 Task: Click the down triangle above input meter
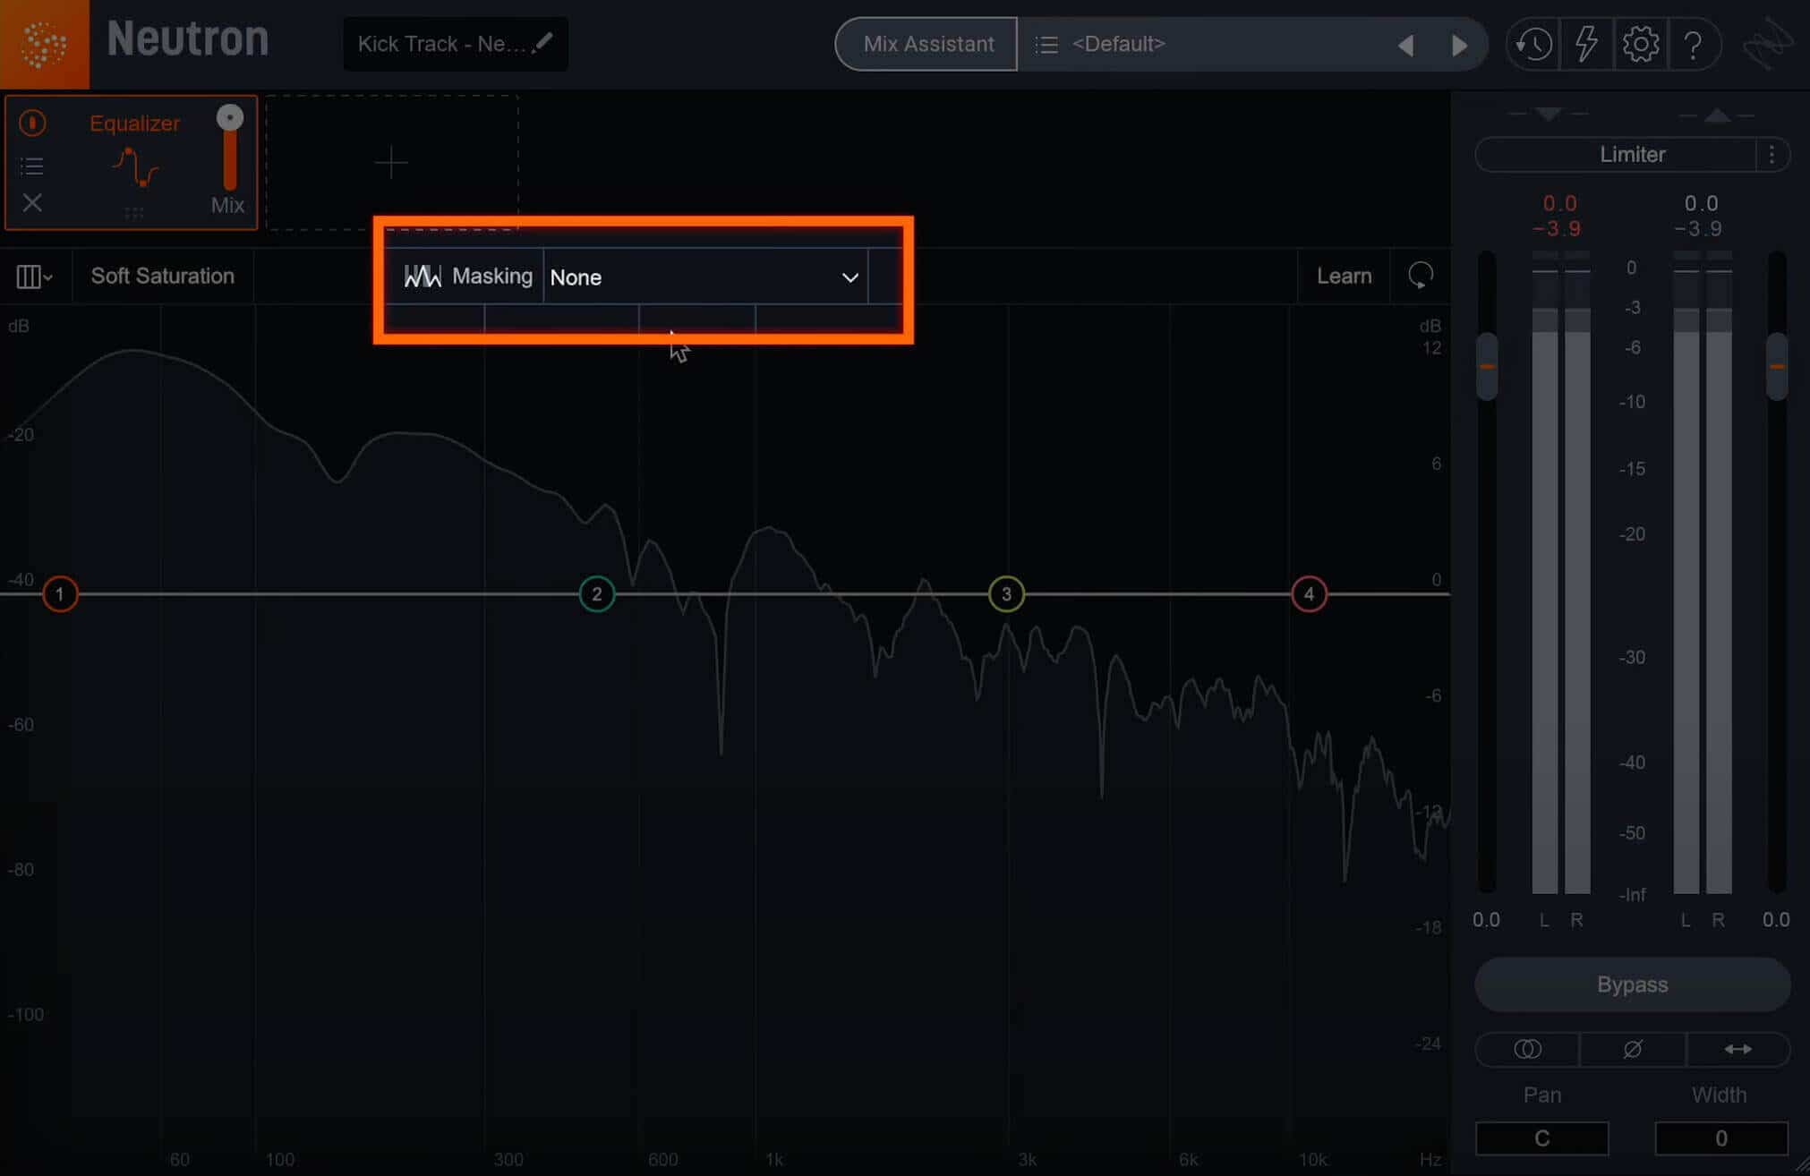(1548, 115)
